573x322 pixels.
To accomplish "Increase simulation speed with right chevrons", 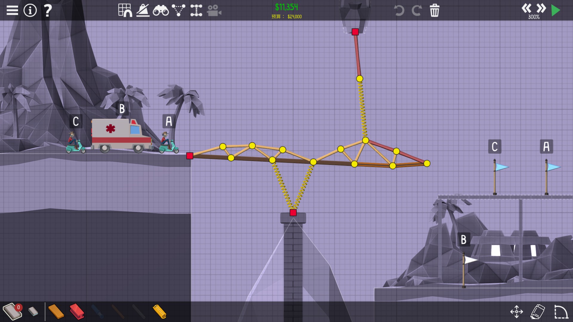I will pyautogui.click(x=541, y=8).
